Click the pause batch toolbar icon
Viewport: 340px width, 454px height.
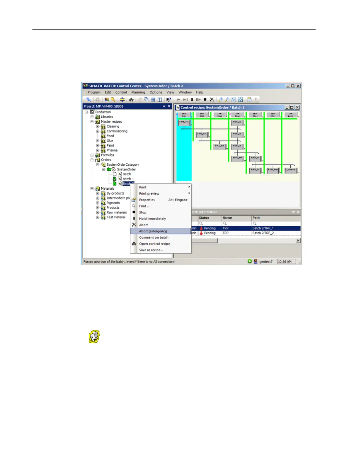[192, 100]
